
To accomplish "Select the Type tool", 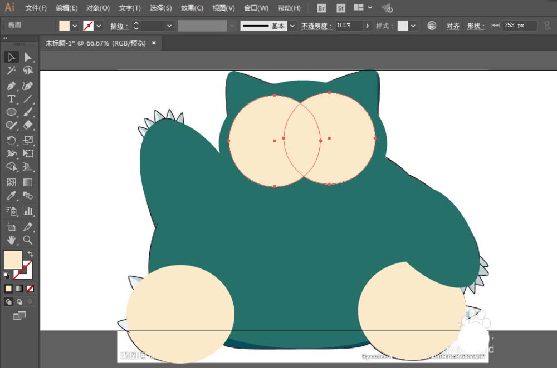I will click(x=11, y=99).
